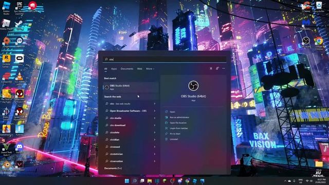Click the ENG language indicator

point(301,181)
